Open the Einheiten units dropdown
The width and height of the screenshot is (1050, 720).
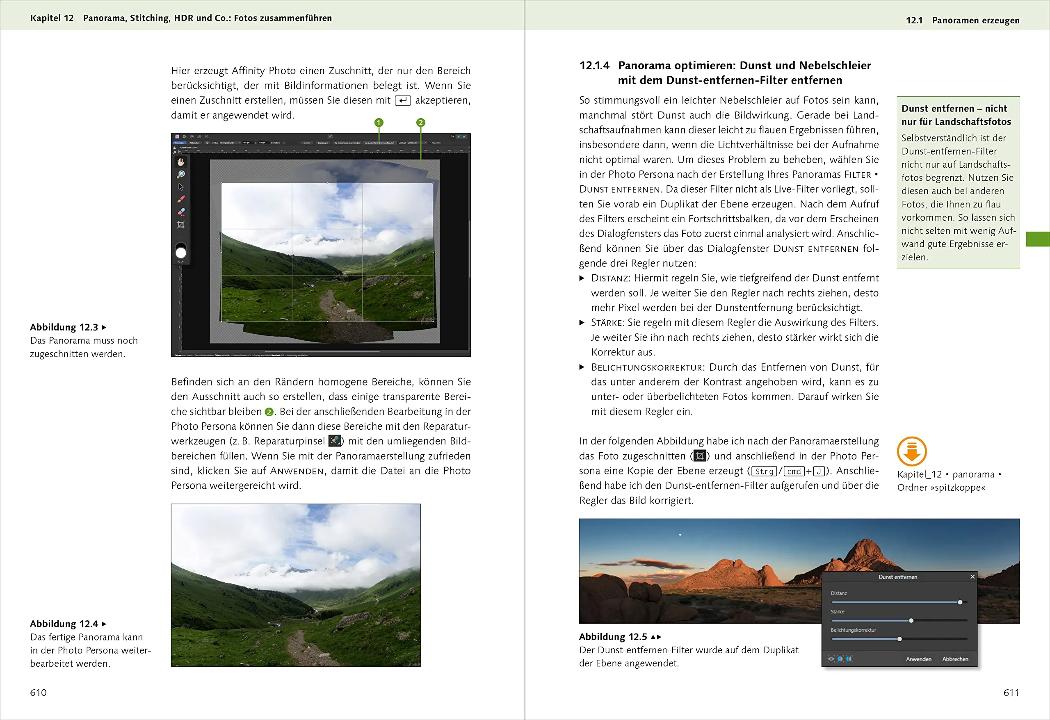[289, 143]
